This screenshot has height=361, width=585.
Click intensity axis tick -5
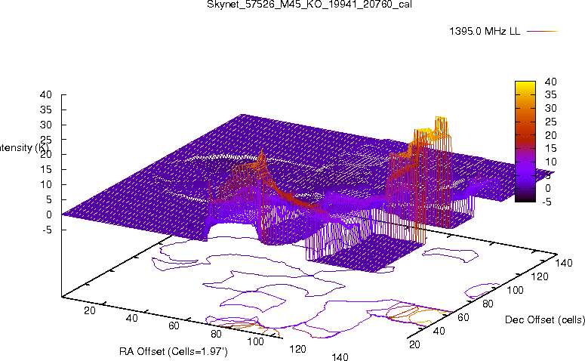[48, 230]
